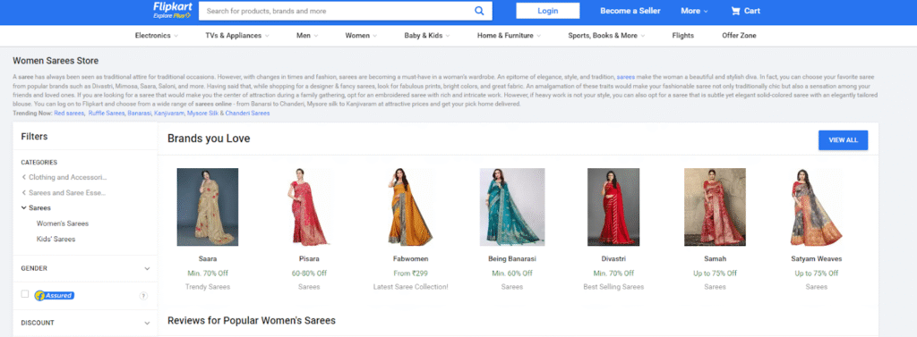
Task: Open the Home & Furniture menu
Action: [509, 36]
